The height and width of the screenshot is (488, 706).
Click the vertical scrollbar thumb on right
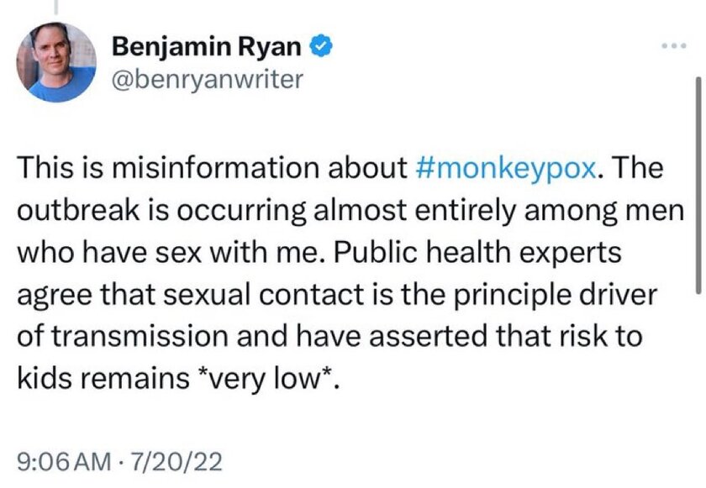pyautogui.click(x=698, y=186)
